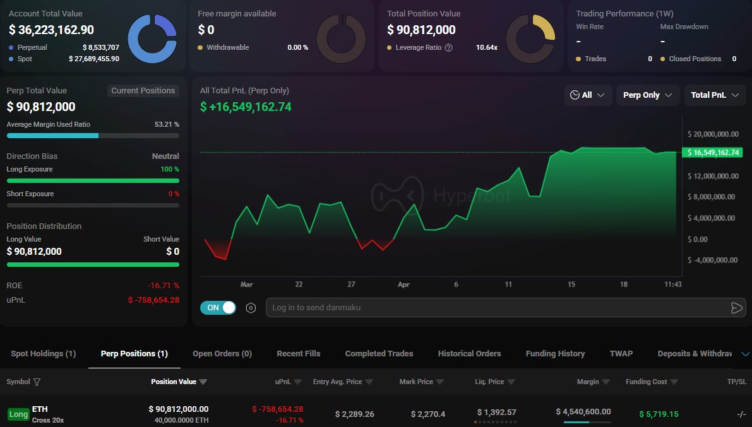
Task: Click the Closed Positions label
Action: (x=695, y=59)
